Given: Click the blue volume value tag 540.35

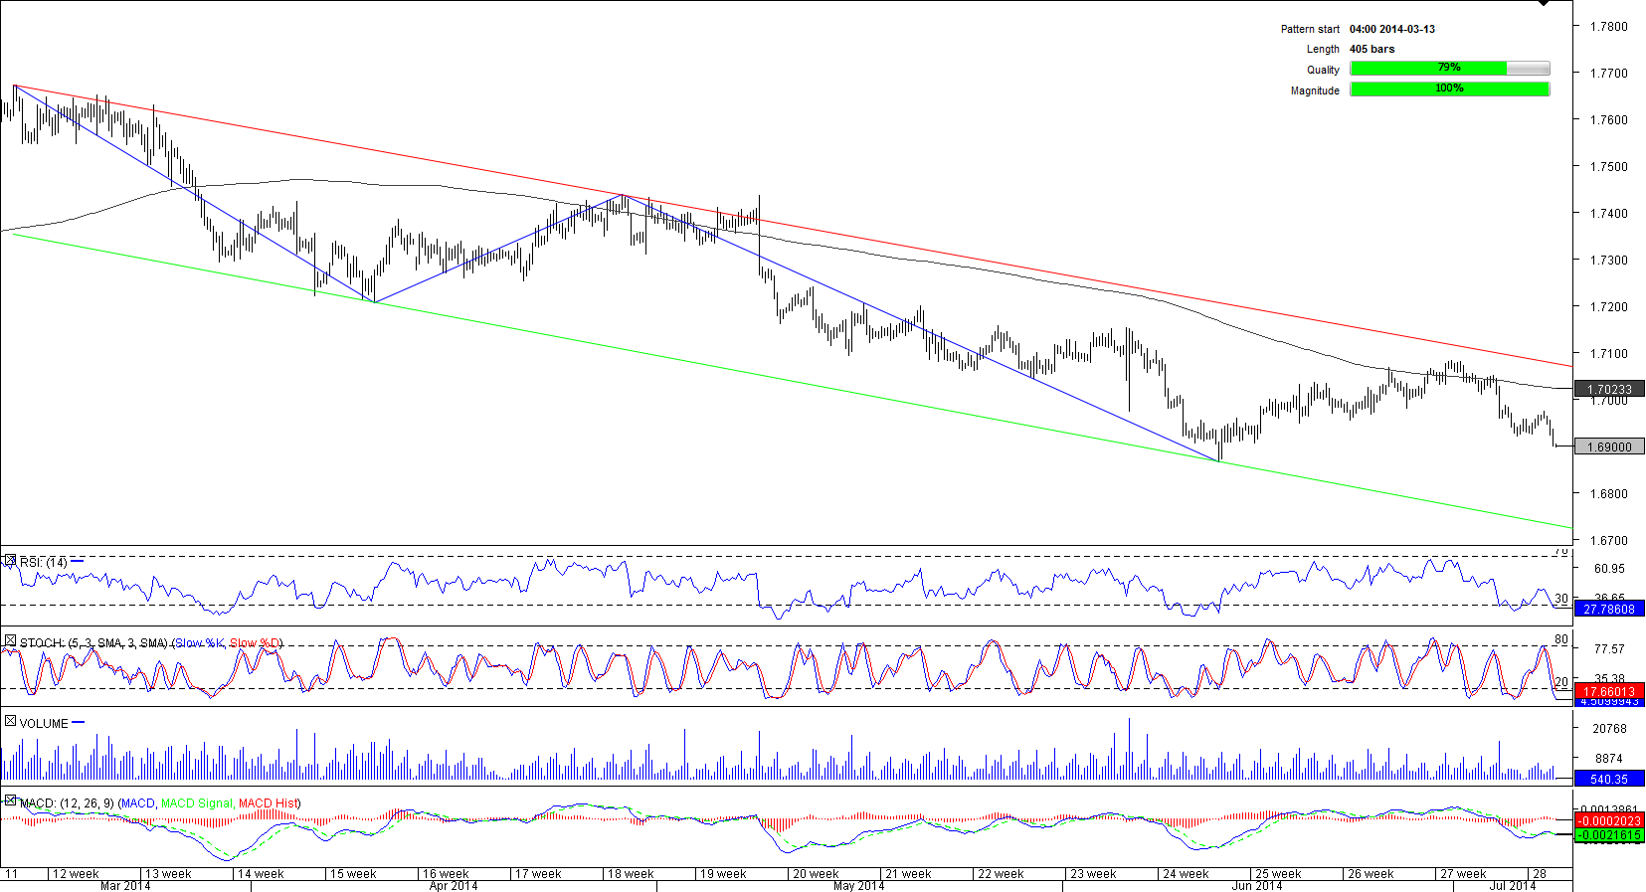Looking at the screenshot, I should [x=1608, y=780].
